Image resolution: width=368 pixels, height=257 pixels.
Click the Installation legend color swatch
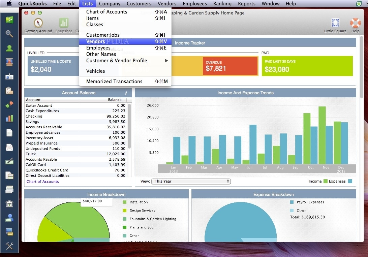[125, 202]
